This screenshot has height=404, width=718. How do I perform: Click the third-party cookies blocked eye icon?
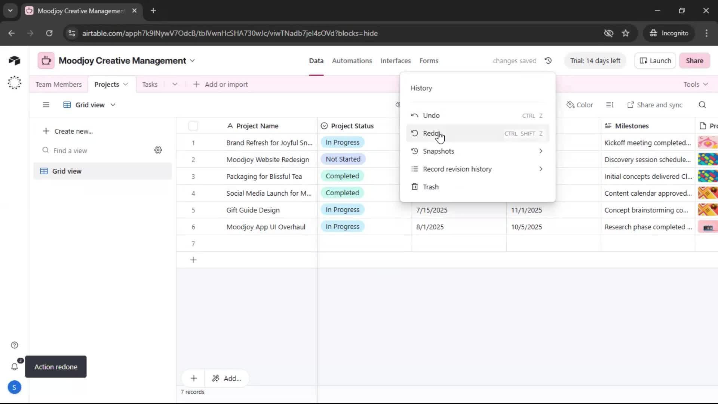tap(608, 33)
